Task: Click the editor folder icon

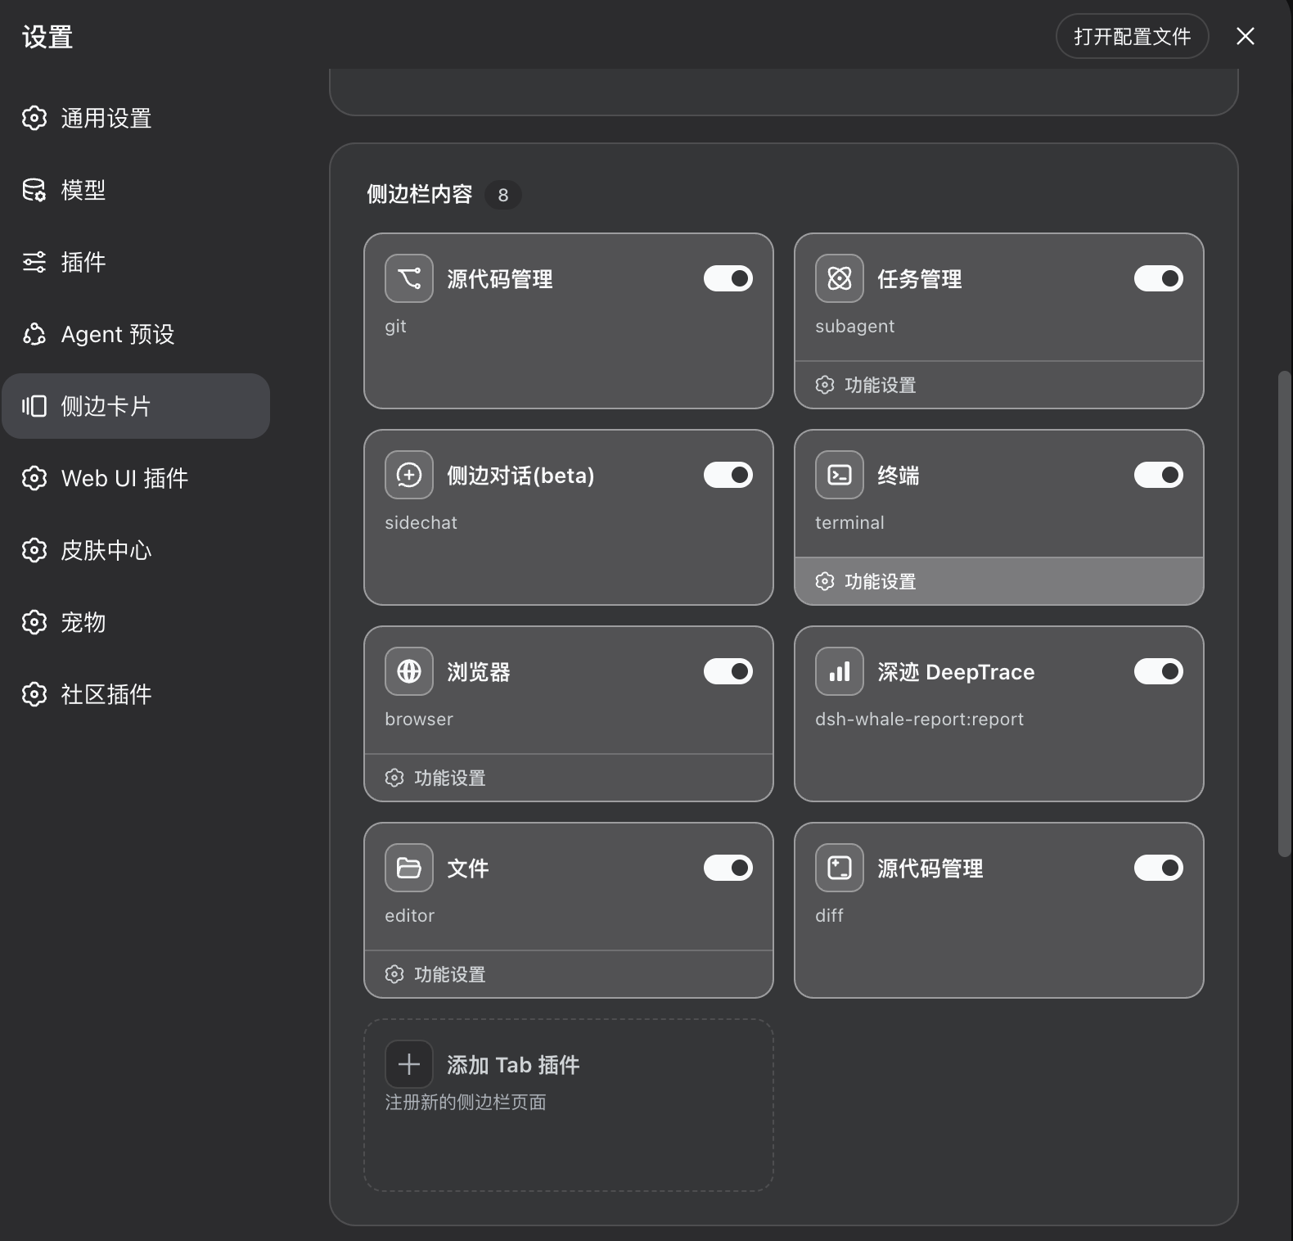Action: point(409,868)
